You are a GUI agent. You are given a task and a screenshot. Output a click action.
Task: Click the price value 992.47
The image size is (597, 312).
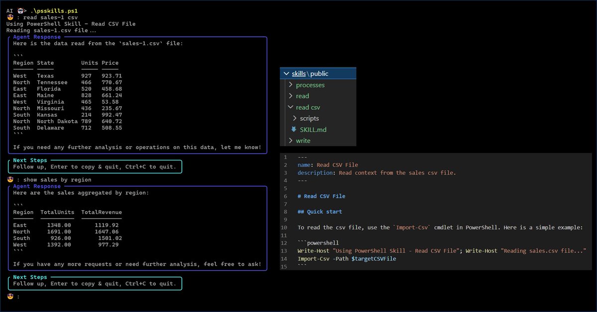click(x=112, y=115)
